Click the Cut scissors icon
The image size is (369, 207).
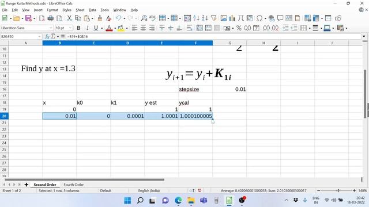(x=69, y=18)
